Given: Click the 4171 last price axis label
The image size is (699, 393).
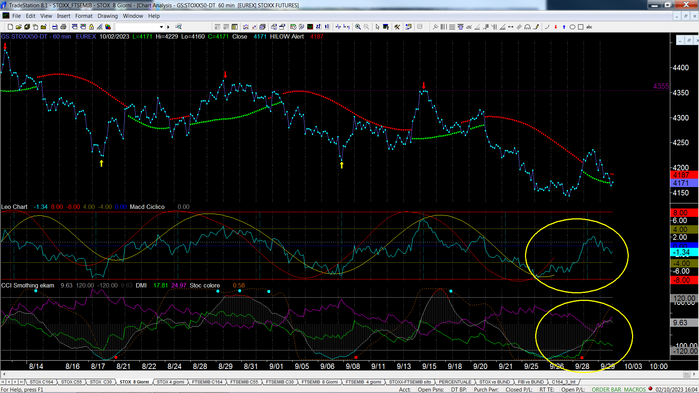Looking at the screenshot, I should (x=684, y=183).
